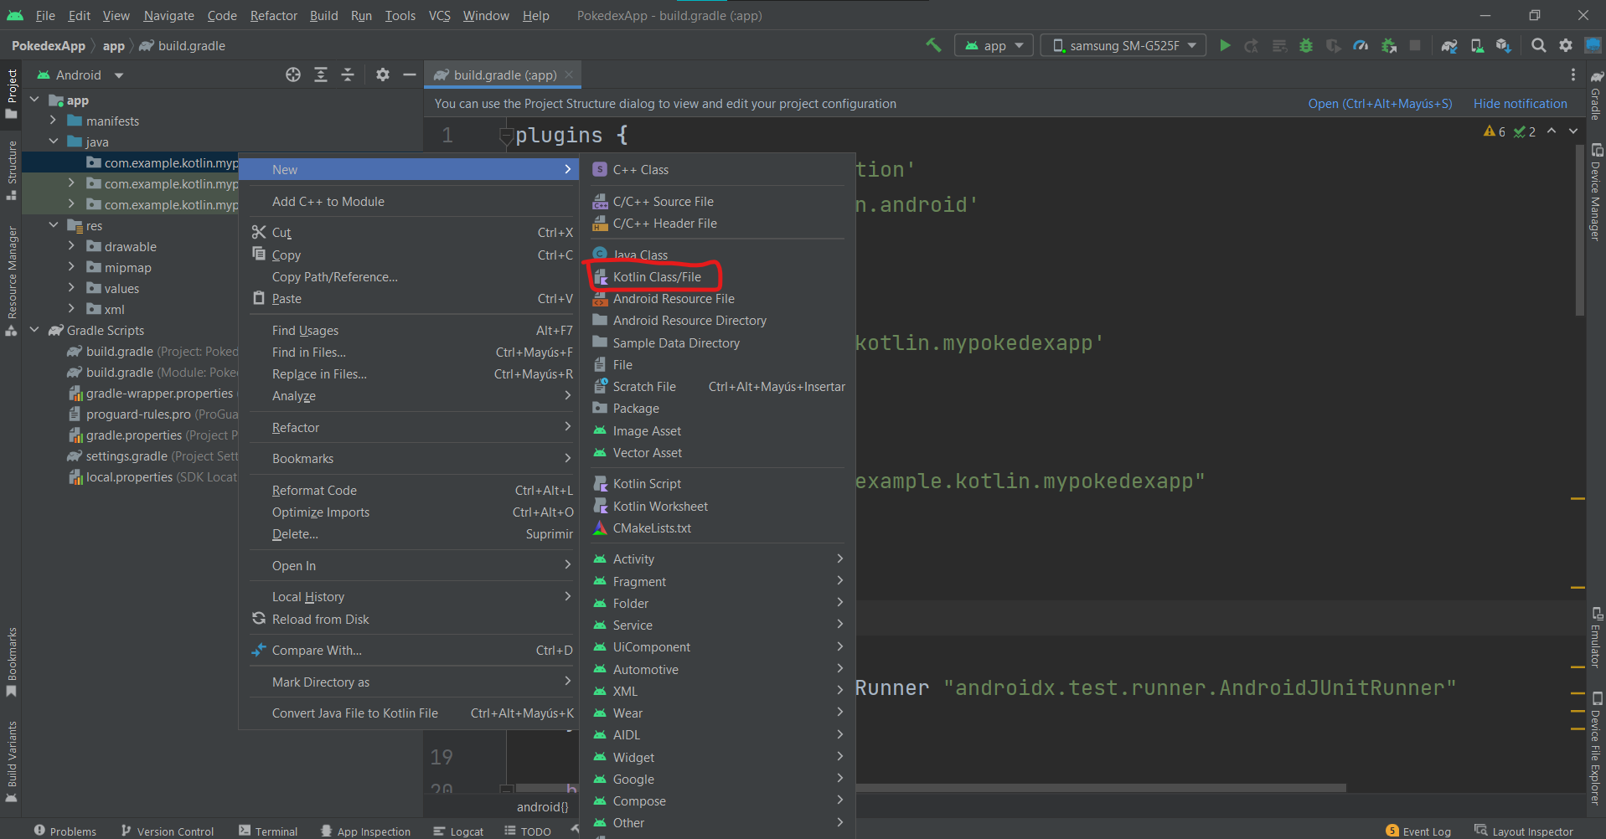1606x839 pixels.
Task: Run the app with the green play button
Action: pos(1225,45)
